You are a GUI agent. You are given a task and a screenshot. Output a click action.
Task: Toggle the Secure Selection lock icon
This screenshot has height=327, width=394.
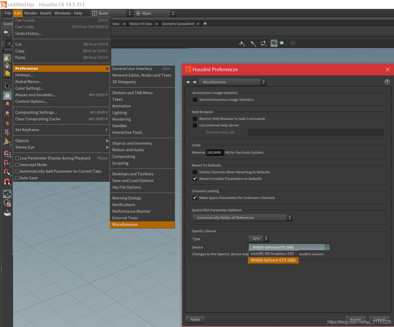coord(7,95)
